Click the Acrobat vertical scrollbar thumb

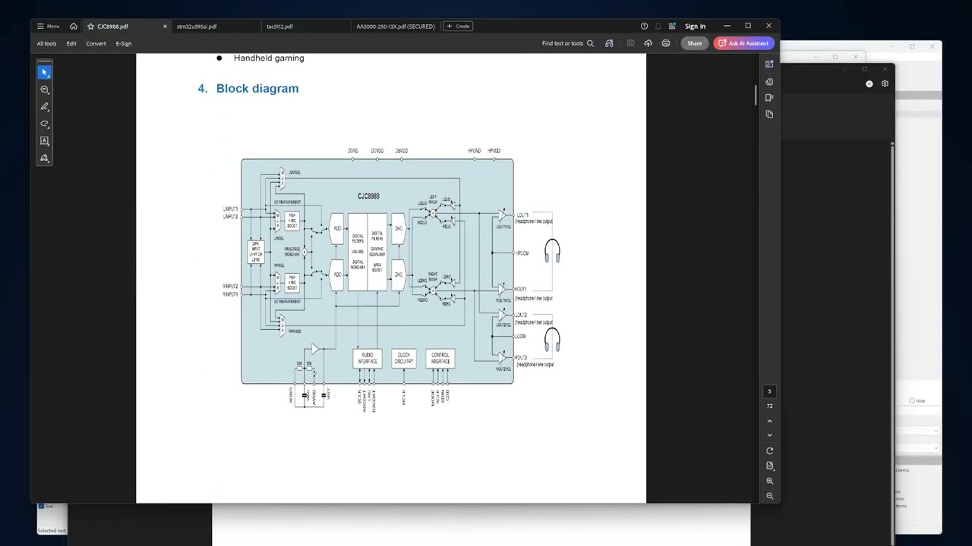(756, 96)
